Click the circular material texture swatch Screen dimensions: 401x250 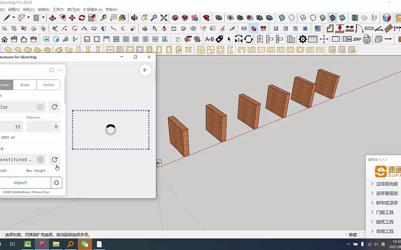click(40, 159)
